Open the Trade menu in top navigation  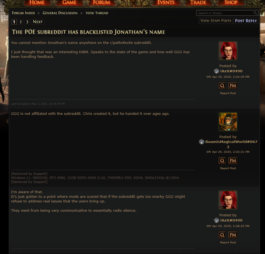tap(198, 2)
